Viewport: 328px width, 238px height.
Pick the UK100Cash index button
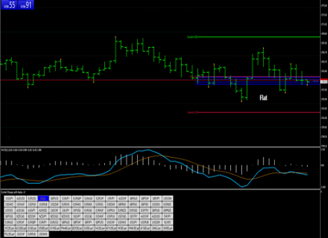point(145,228)
